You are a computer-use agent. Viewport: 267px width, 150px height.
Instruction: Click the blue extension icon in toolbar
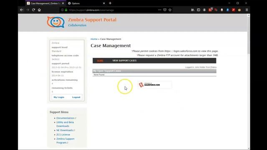[227, 10]
